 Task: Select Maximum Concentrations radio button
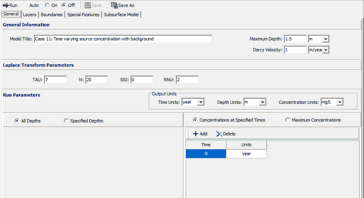[x=287, y=120]
